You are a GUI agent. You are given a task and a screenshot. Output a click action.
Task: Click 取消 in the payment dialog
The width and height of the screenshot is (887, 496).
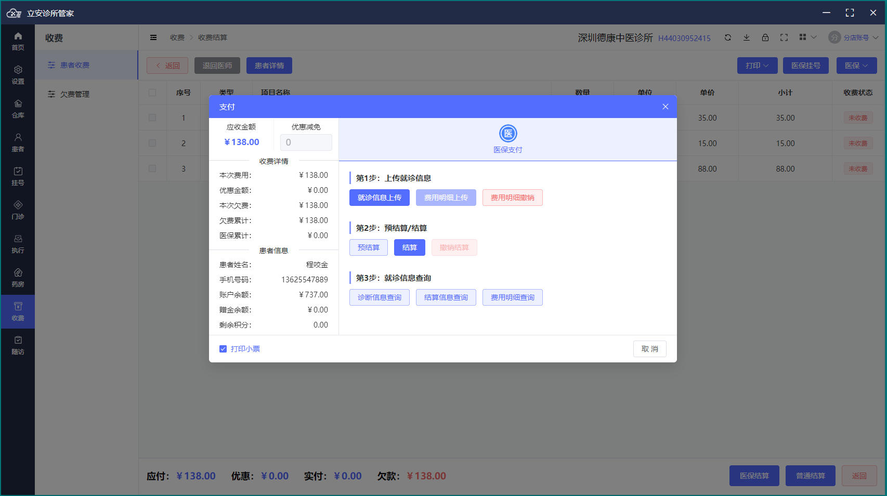(650, 349)
